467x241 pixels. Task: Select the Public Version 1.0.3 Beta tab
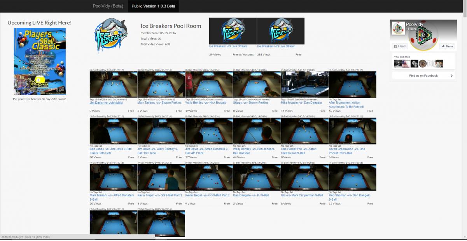[x=153, y=6]
